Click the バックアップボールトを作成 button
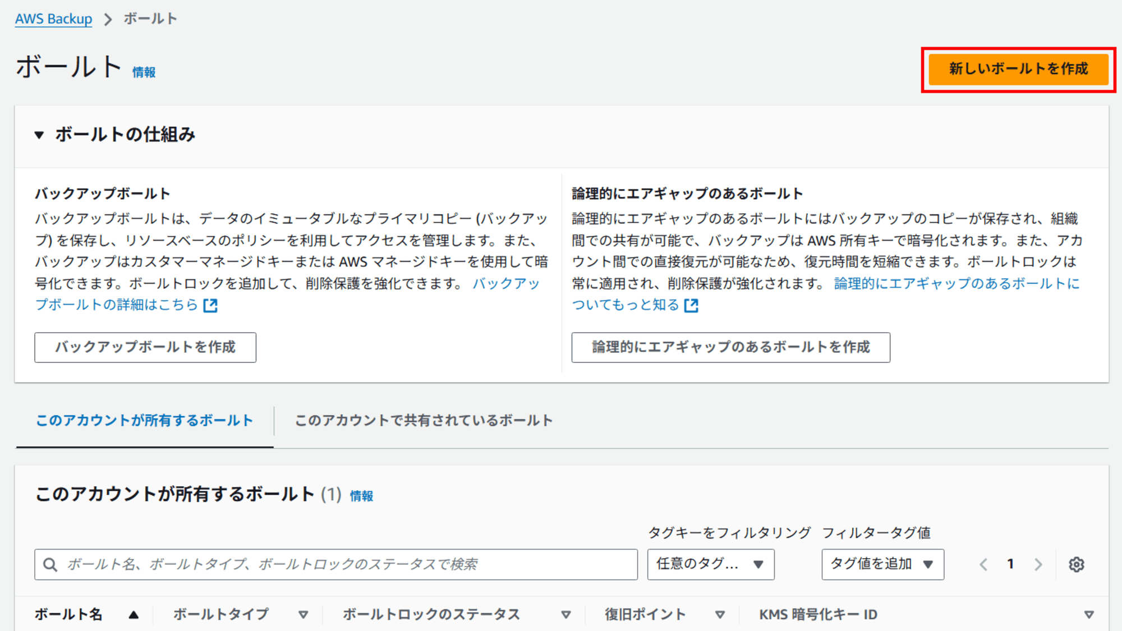The width and height of the screenshot is (1122, 631). point(145,347)
